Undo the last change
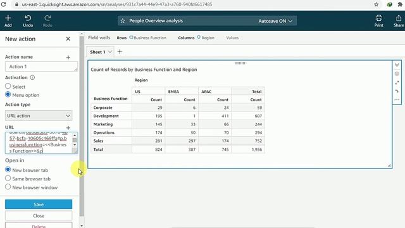Screen dimensions: 405x228 coord(28,21)
